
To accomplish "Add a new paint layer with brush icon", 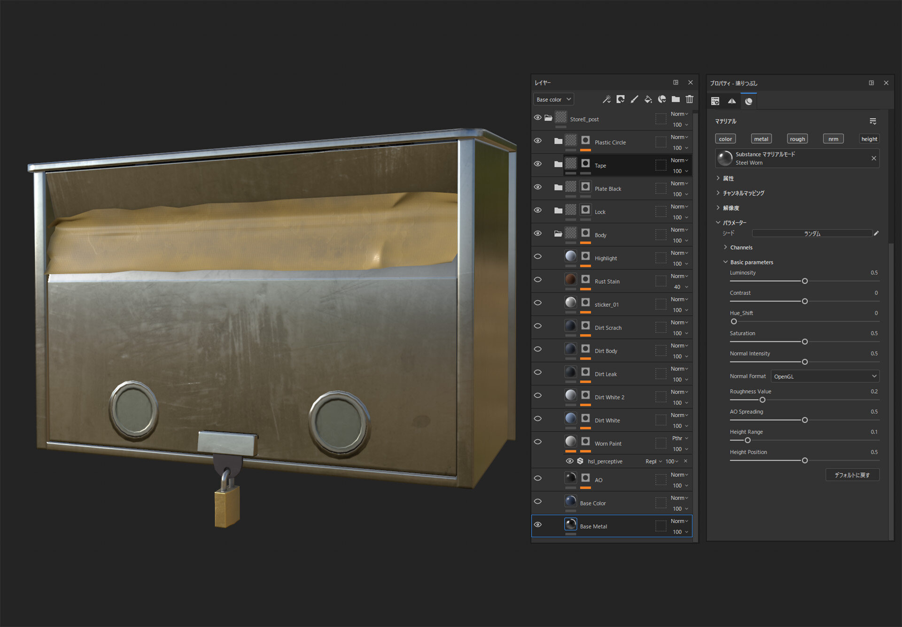I will point(634,99).
